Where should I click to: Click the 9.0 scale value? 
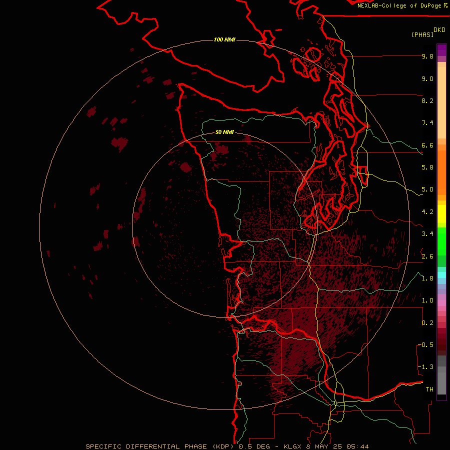click(x=427, y=78)
